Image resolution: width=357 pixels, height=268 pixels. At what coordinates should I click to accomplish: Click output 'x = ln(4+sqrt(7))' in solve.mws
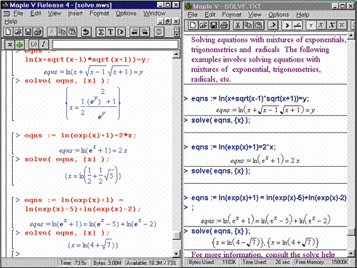click(93, 245)
